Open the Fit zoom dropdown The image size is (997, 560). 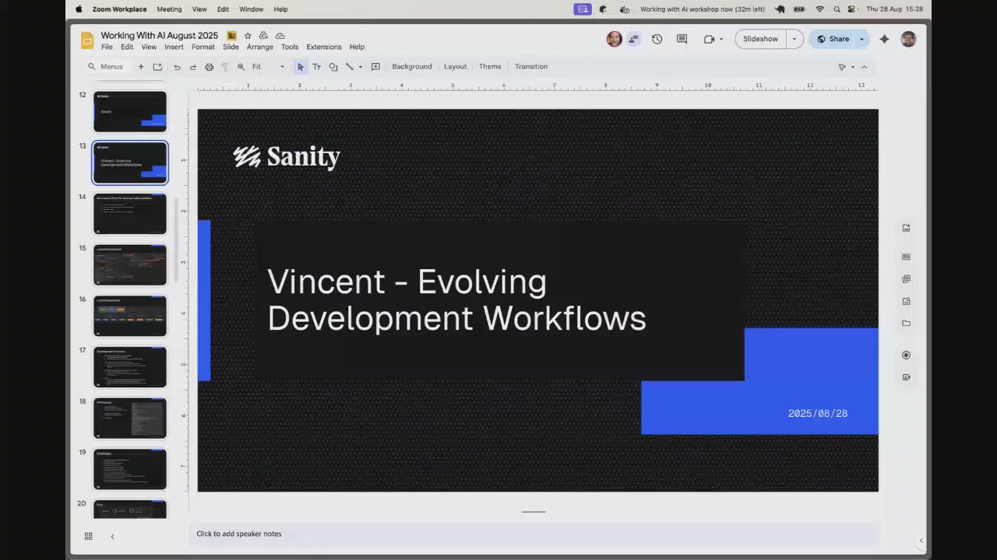pos(267,67)
